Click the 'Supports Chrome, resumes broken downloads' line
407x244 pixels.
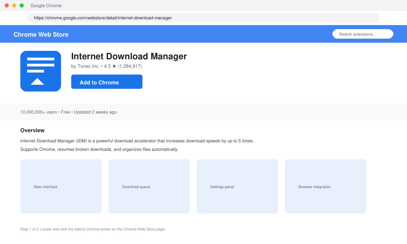99,149
